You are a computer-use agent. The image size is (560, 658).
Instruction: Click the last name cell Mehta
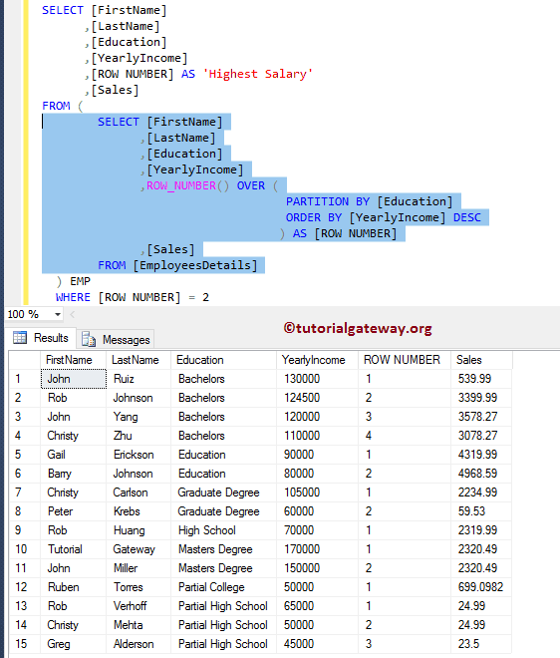pos(139,625)
